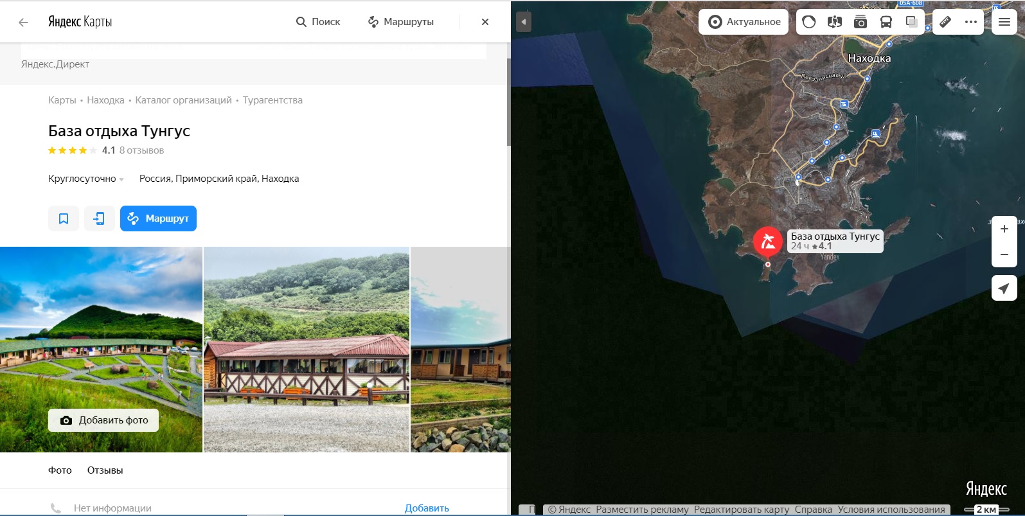The width and height of the screenshot is (1025, 516).
Task: Open the Турагентства breadcrumb link
Action: point(272,100)
